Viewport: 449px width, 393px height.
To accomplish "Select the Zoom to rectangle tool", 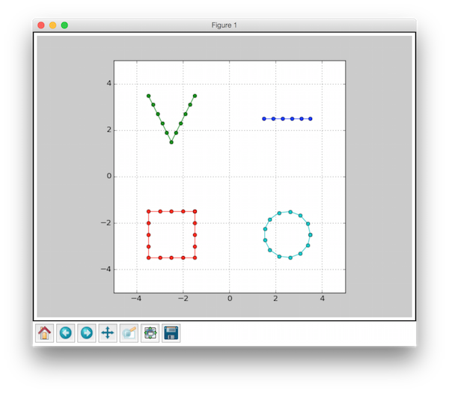I will click(x=129, y=333).
